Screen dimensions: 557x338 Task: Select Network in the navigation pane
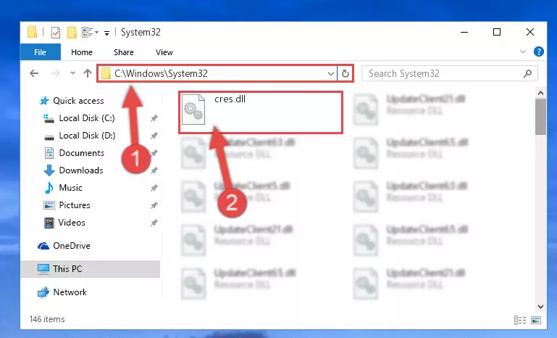70,292
